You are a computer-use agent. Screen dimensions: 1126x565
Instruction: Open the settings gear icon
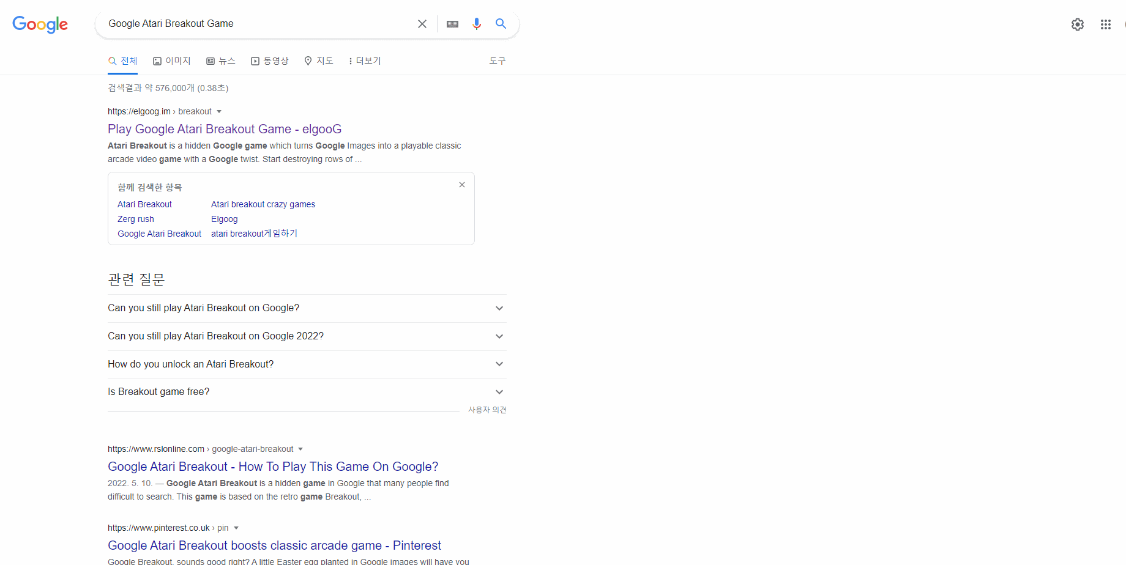1078,24
